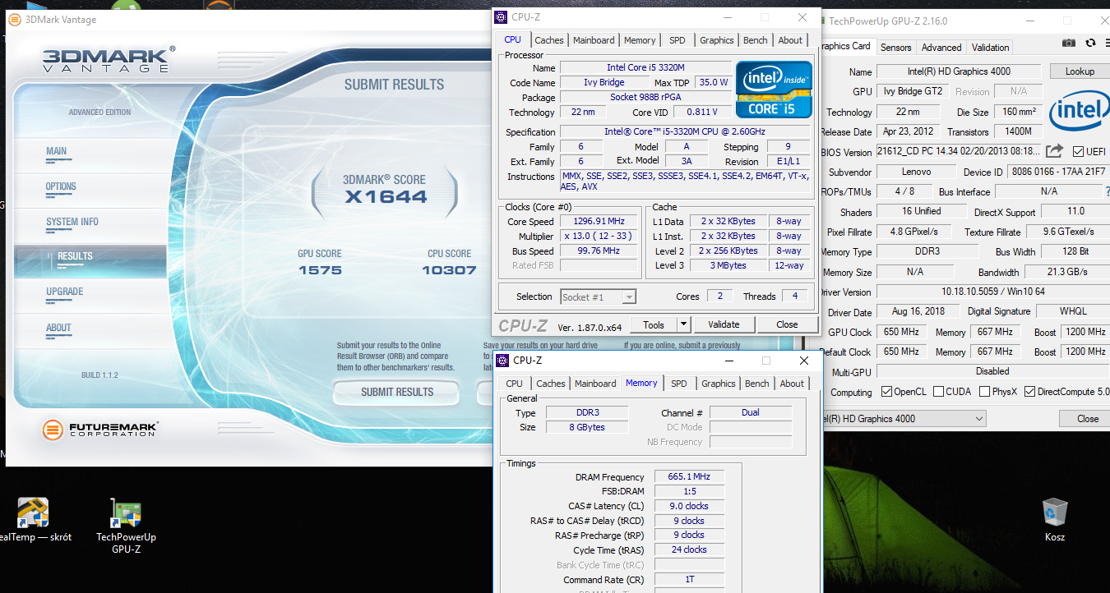Open the Socket #1 selection dropdown

coord(599,297)
